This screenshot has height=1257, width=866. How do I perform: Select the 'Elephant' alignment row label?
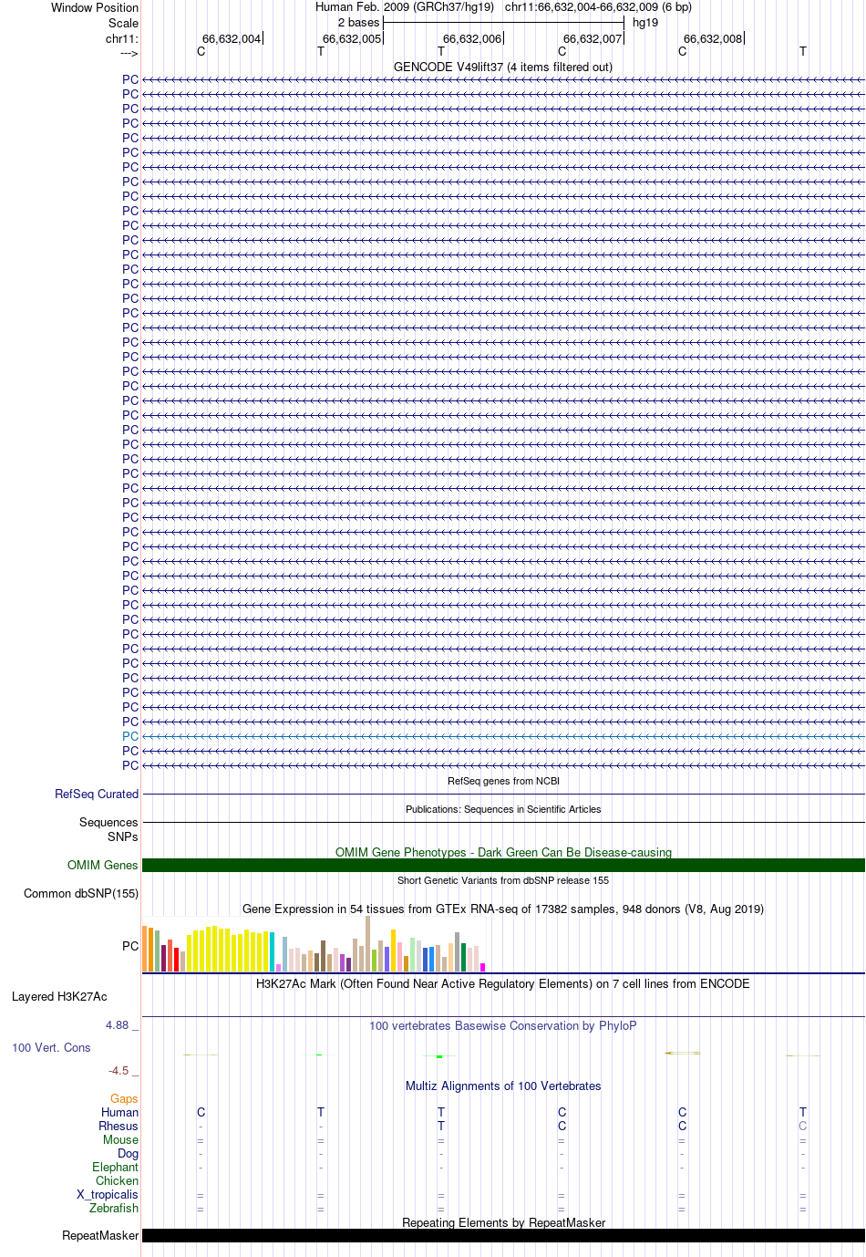(x=116, y=1168)
